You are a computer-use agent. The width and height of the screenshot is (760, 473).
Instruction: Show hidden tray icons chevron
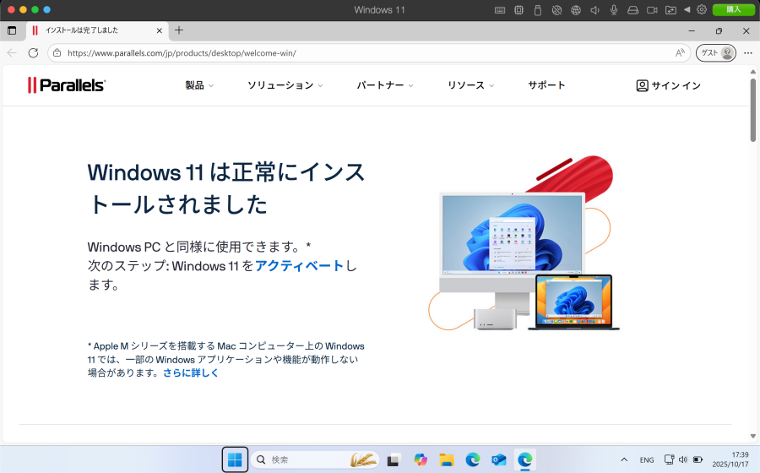click(x=624, y=459)
